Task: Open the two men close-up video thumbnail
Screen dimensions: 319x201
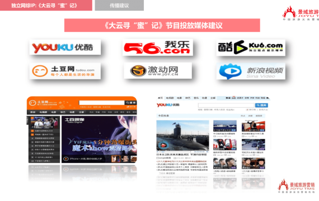Action: click(225, 164)
